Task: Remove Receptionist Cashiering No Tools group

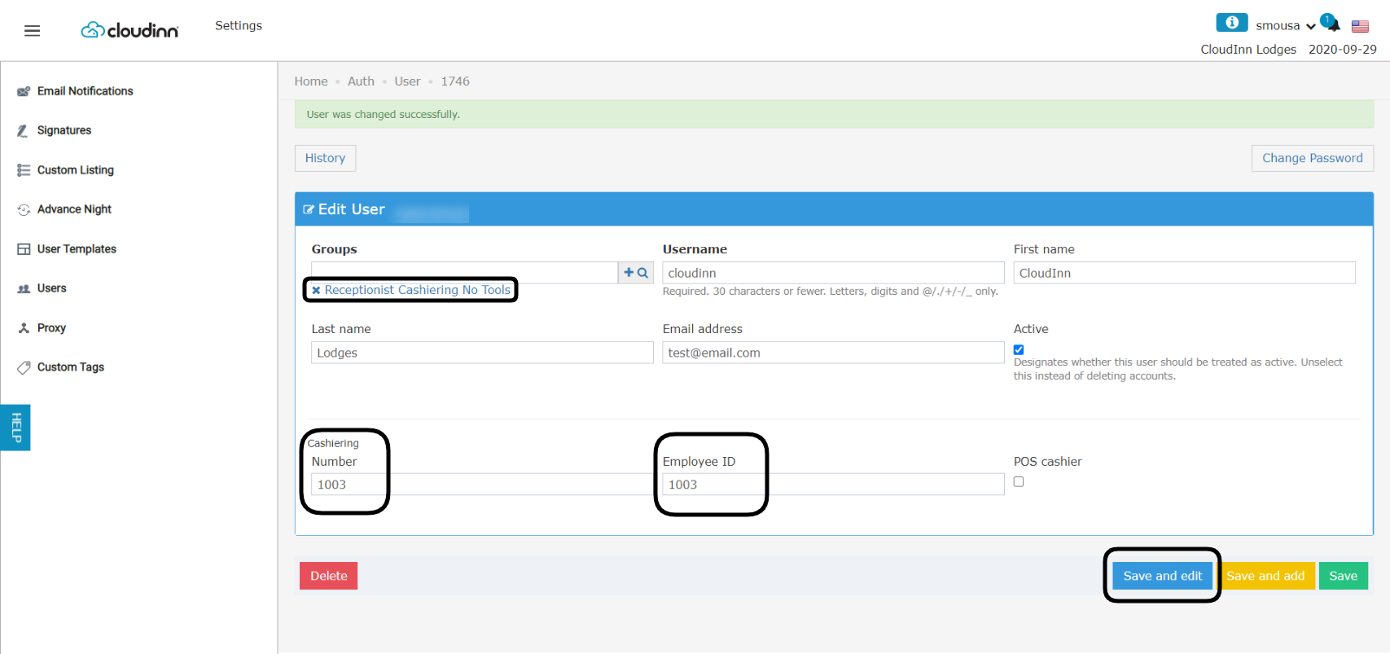Action: click(316, 291)
